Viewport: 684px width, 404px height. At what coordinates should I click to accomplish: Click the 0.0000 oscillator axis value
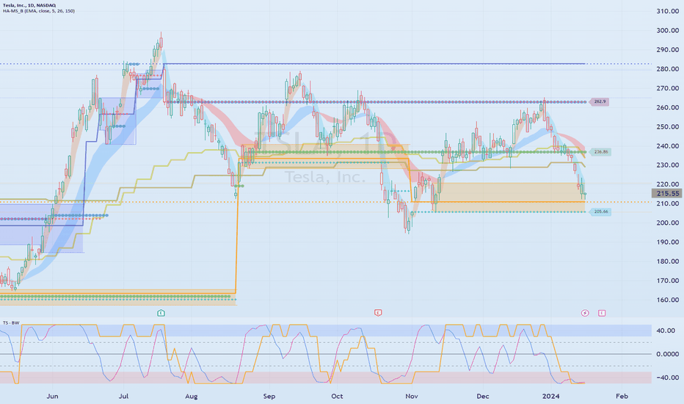coord(667,354)
